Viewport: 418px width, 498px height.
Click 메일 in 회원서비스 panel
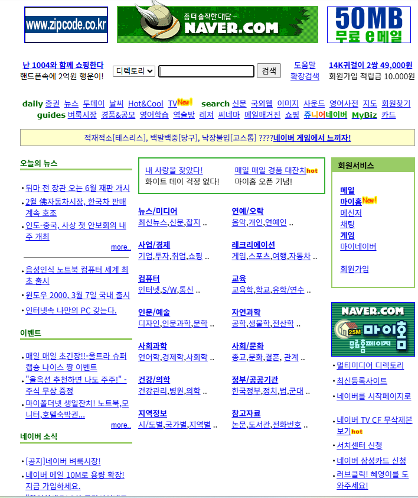347,190
